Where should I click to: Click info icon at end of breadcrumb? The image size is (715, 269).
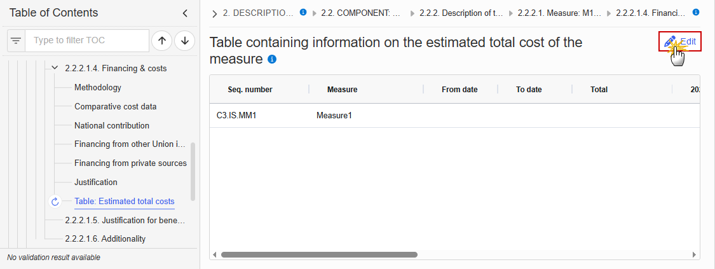(x=696, y=12)
